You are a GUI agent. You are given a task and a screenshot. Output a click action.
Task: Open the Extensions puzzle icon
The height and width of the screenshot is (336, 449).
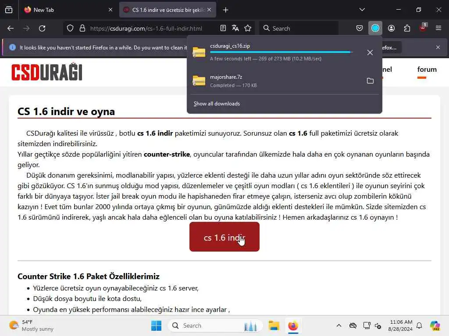(407, 28)
